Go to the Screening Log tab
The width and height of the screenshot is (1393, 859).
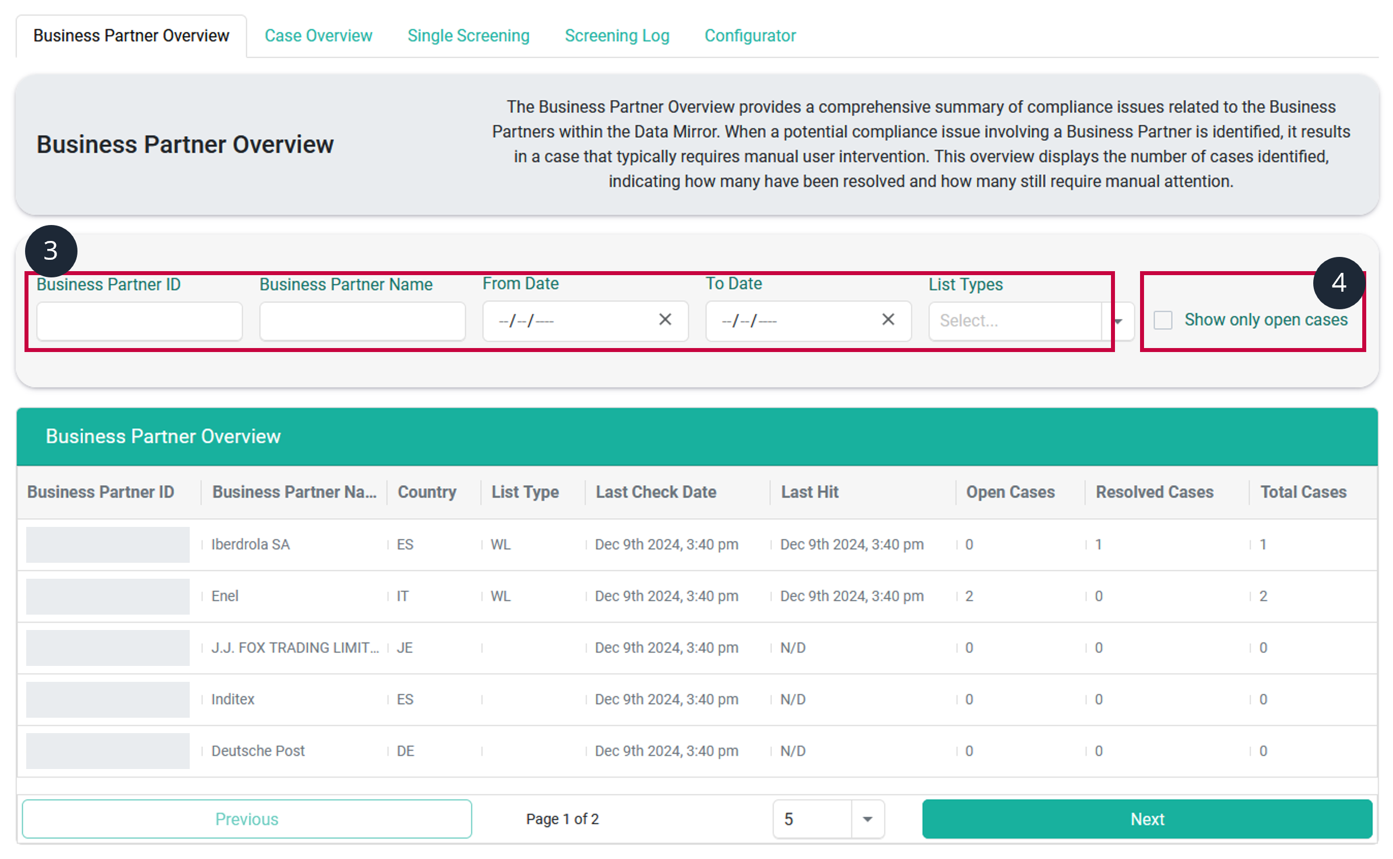pyautogui.click(x=617, y=36)
